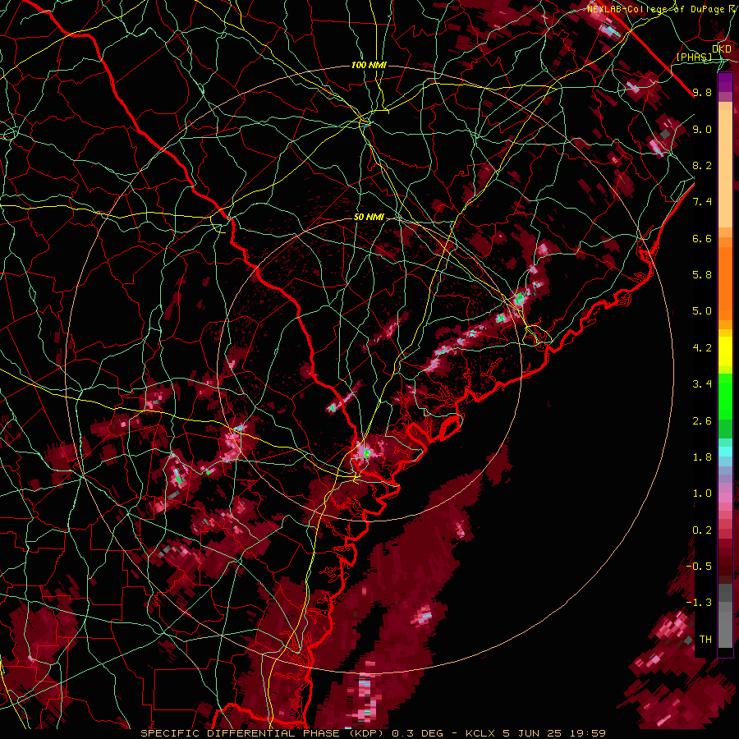The image size is (739, 739).
Task: Click the 9.8 value on the scale
Action: coord(702,92)
